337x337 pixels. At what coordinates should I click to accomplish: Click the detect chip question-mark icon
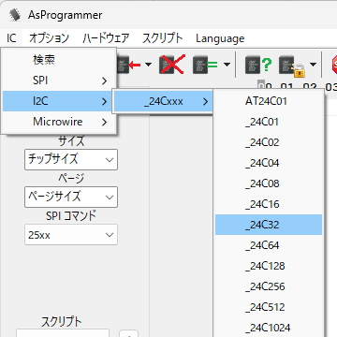pyautogui.click(x=257, y=65)
